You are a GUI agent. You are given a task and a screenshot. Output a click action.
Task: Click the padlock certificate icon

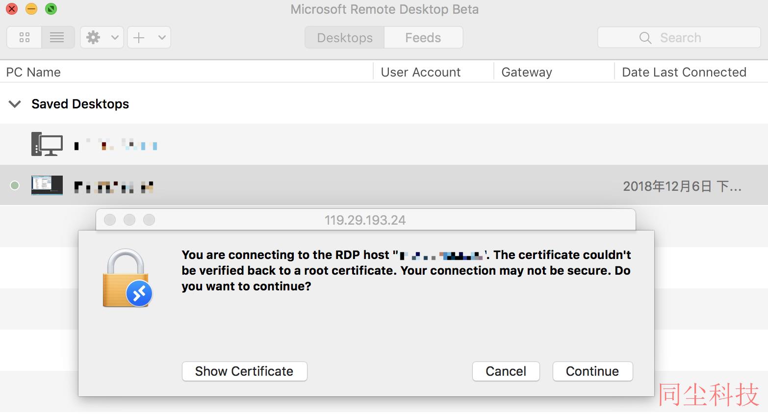[128, 278]
